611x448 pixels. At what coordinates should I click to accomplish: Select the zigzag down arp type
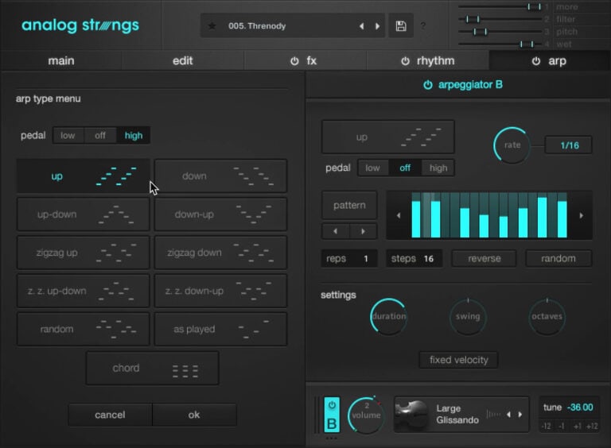pos(220,253)
